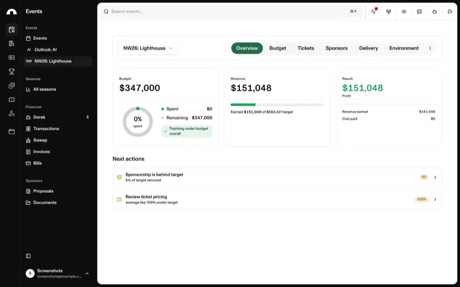
Task: Open the activity pulse notifications icon
Action: 374,11
